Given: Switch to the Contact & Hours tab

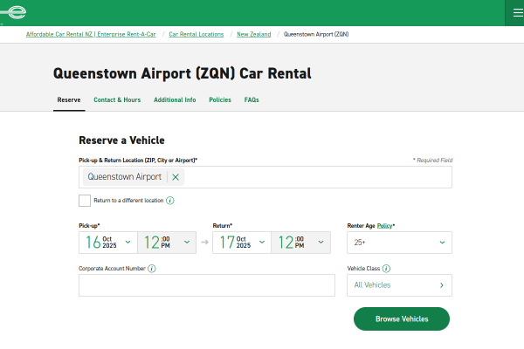Looking at the screenshot, I should 117,100.
